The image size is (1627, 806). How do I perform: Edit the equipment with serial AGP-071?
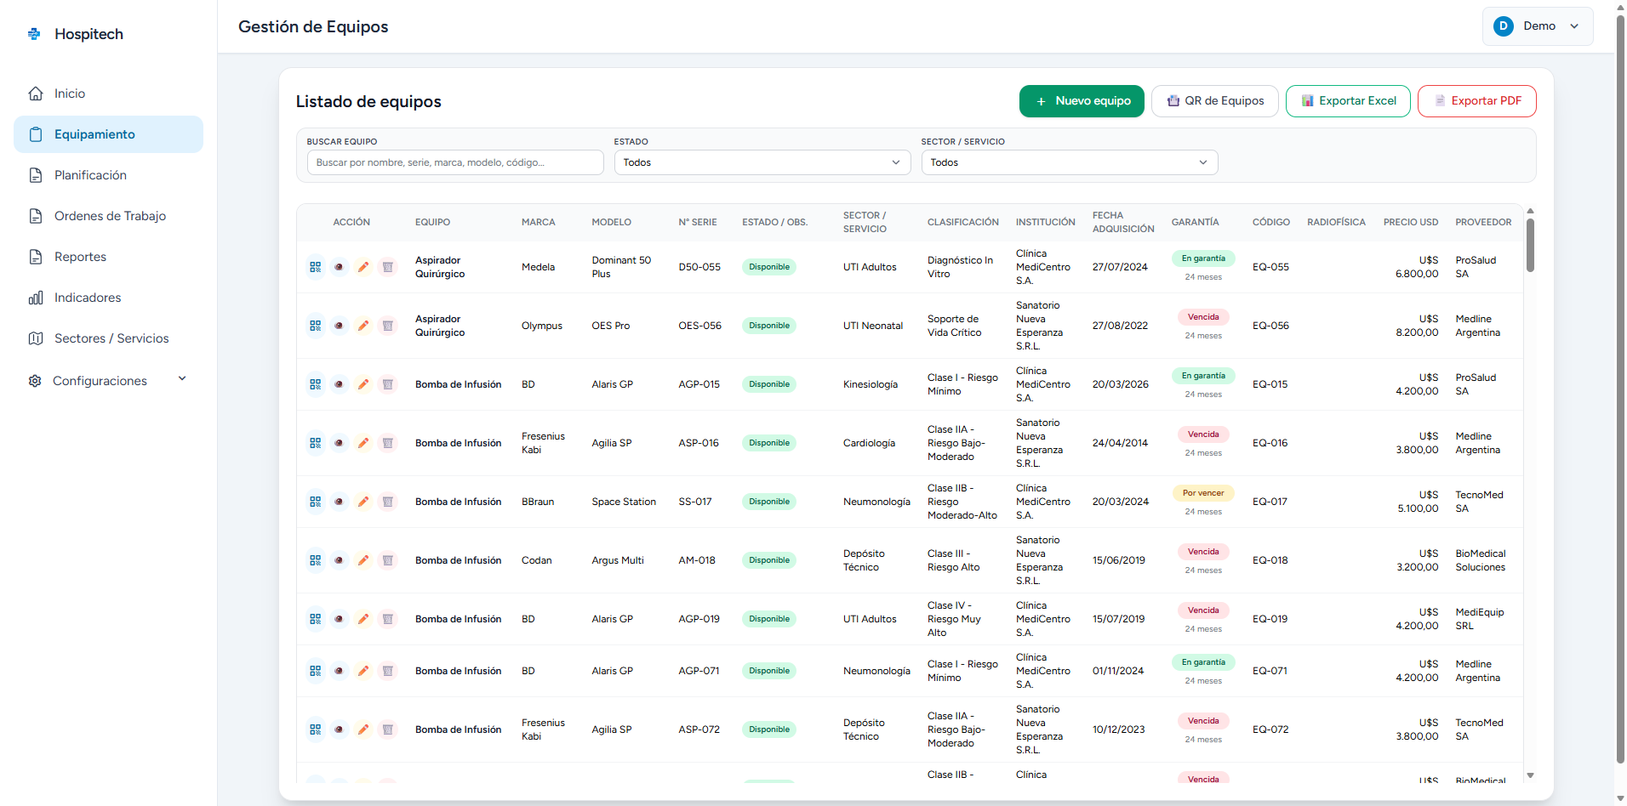363,671
